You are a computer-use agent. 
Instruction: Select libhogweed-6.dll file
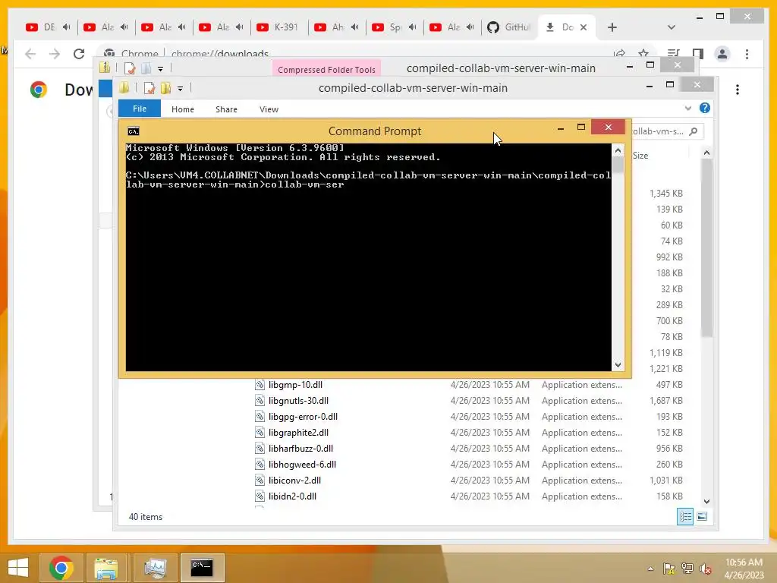click(x=302, y=464)
